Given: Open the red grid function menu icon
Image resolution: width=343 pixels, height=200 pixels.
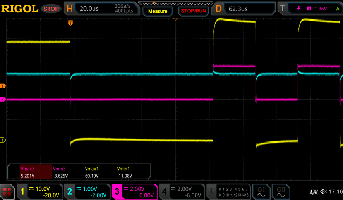Looking at the screenshot, I should coord(7,192).
